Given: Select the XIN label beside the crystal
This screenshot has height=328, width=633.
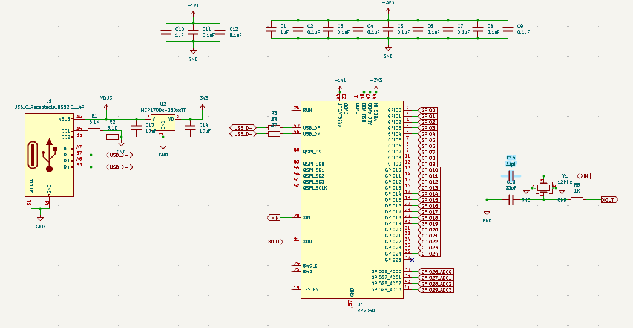Looking at the screenshot, I should [x=584, y=176].
